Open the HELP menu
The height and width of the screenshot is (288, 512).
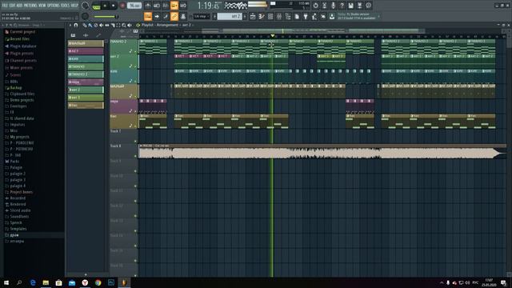[x=74, y=6]
